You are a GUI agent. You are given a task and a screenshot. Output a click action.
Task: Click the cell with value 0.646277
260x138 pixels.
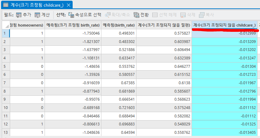click(x=164, y=66)
